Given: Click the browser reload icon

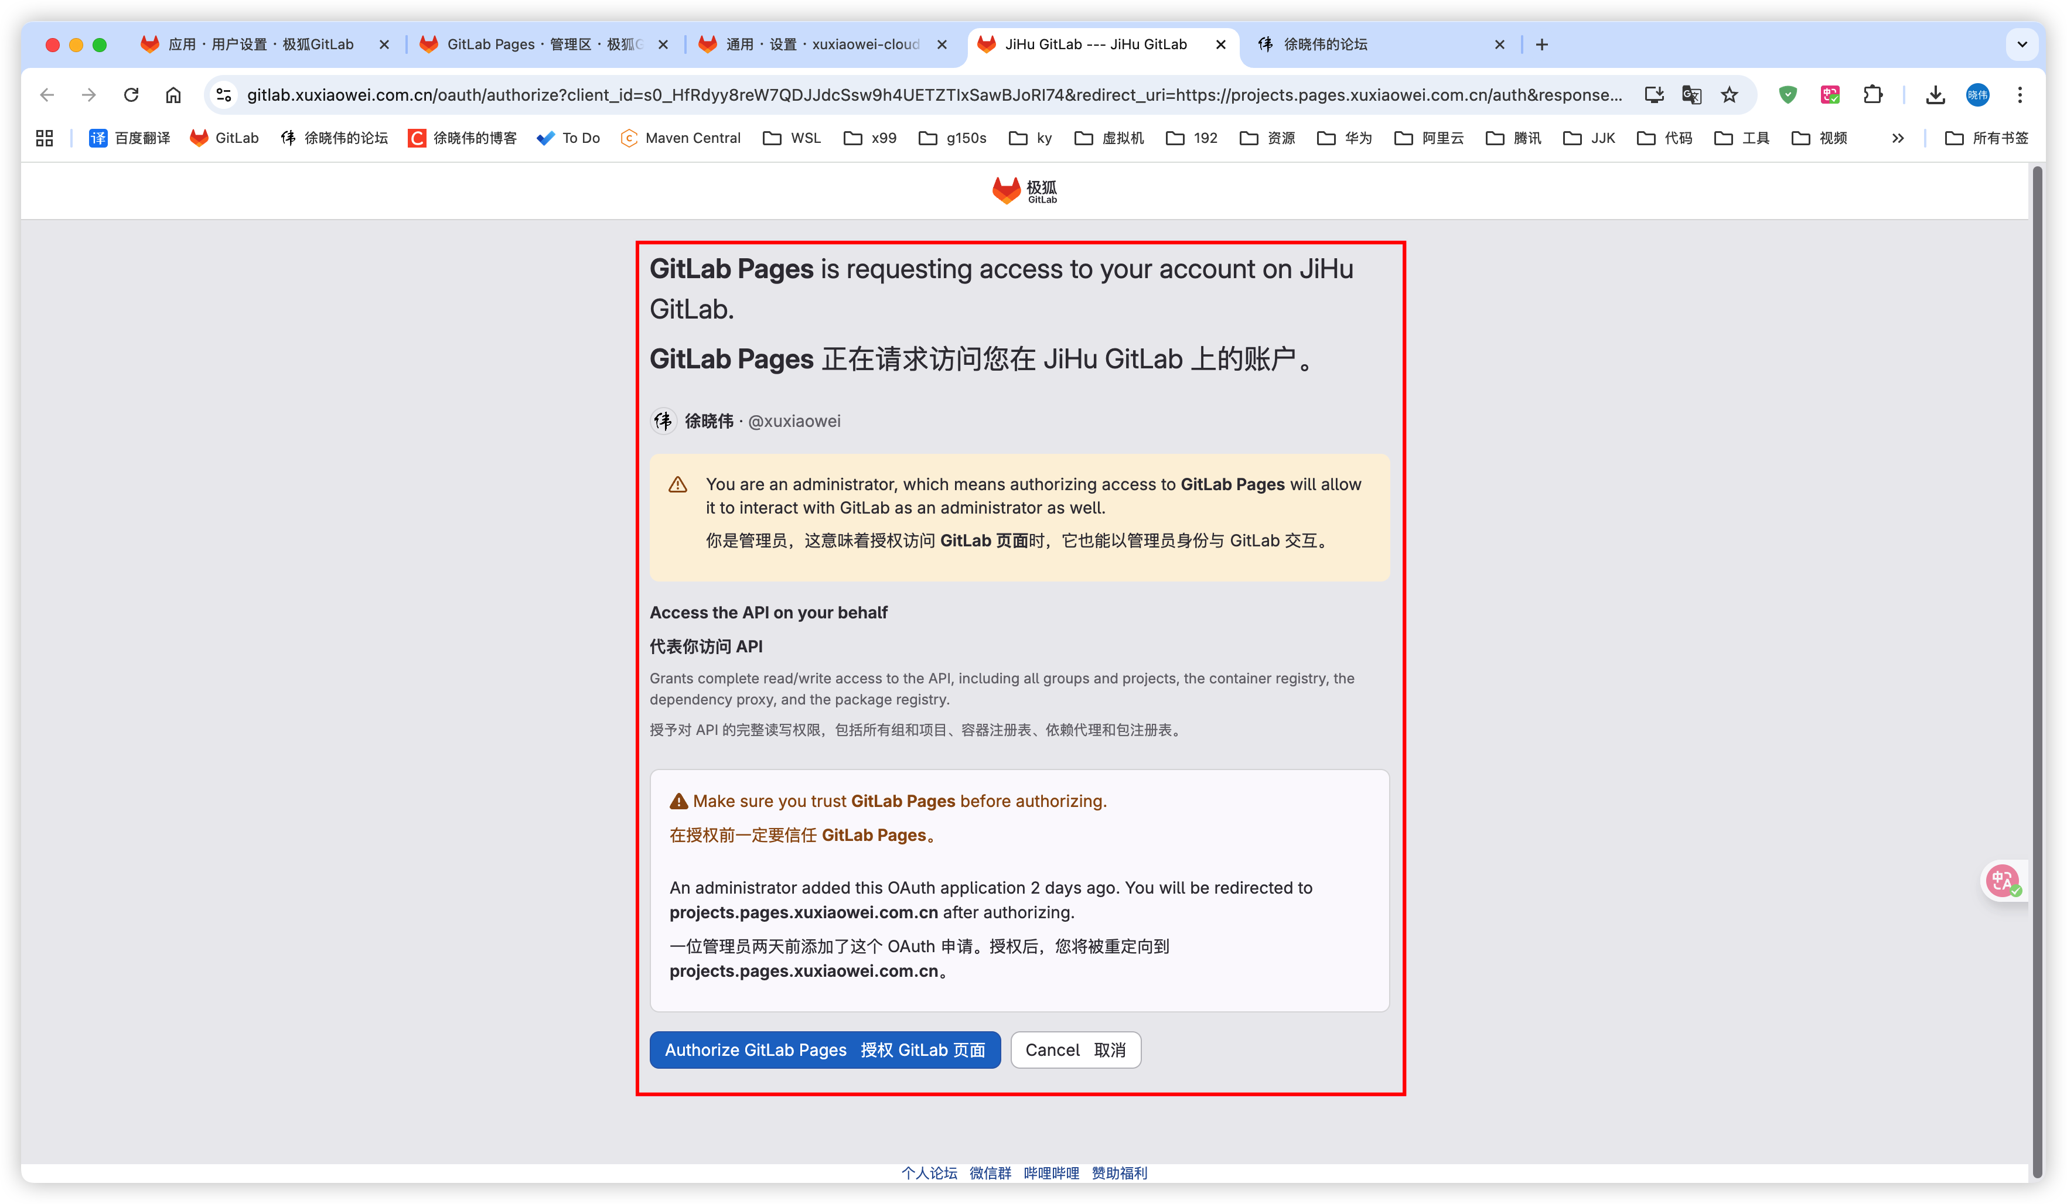Looking at the screenshot, I should click(131, 95).
